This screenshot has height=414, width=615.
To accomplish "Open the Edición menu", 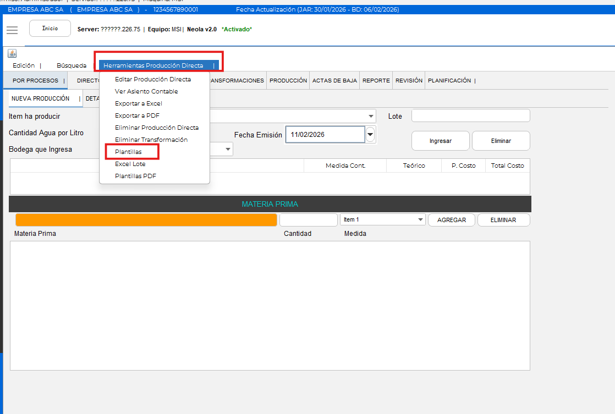I will coord(24,65).
